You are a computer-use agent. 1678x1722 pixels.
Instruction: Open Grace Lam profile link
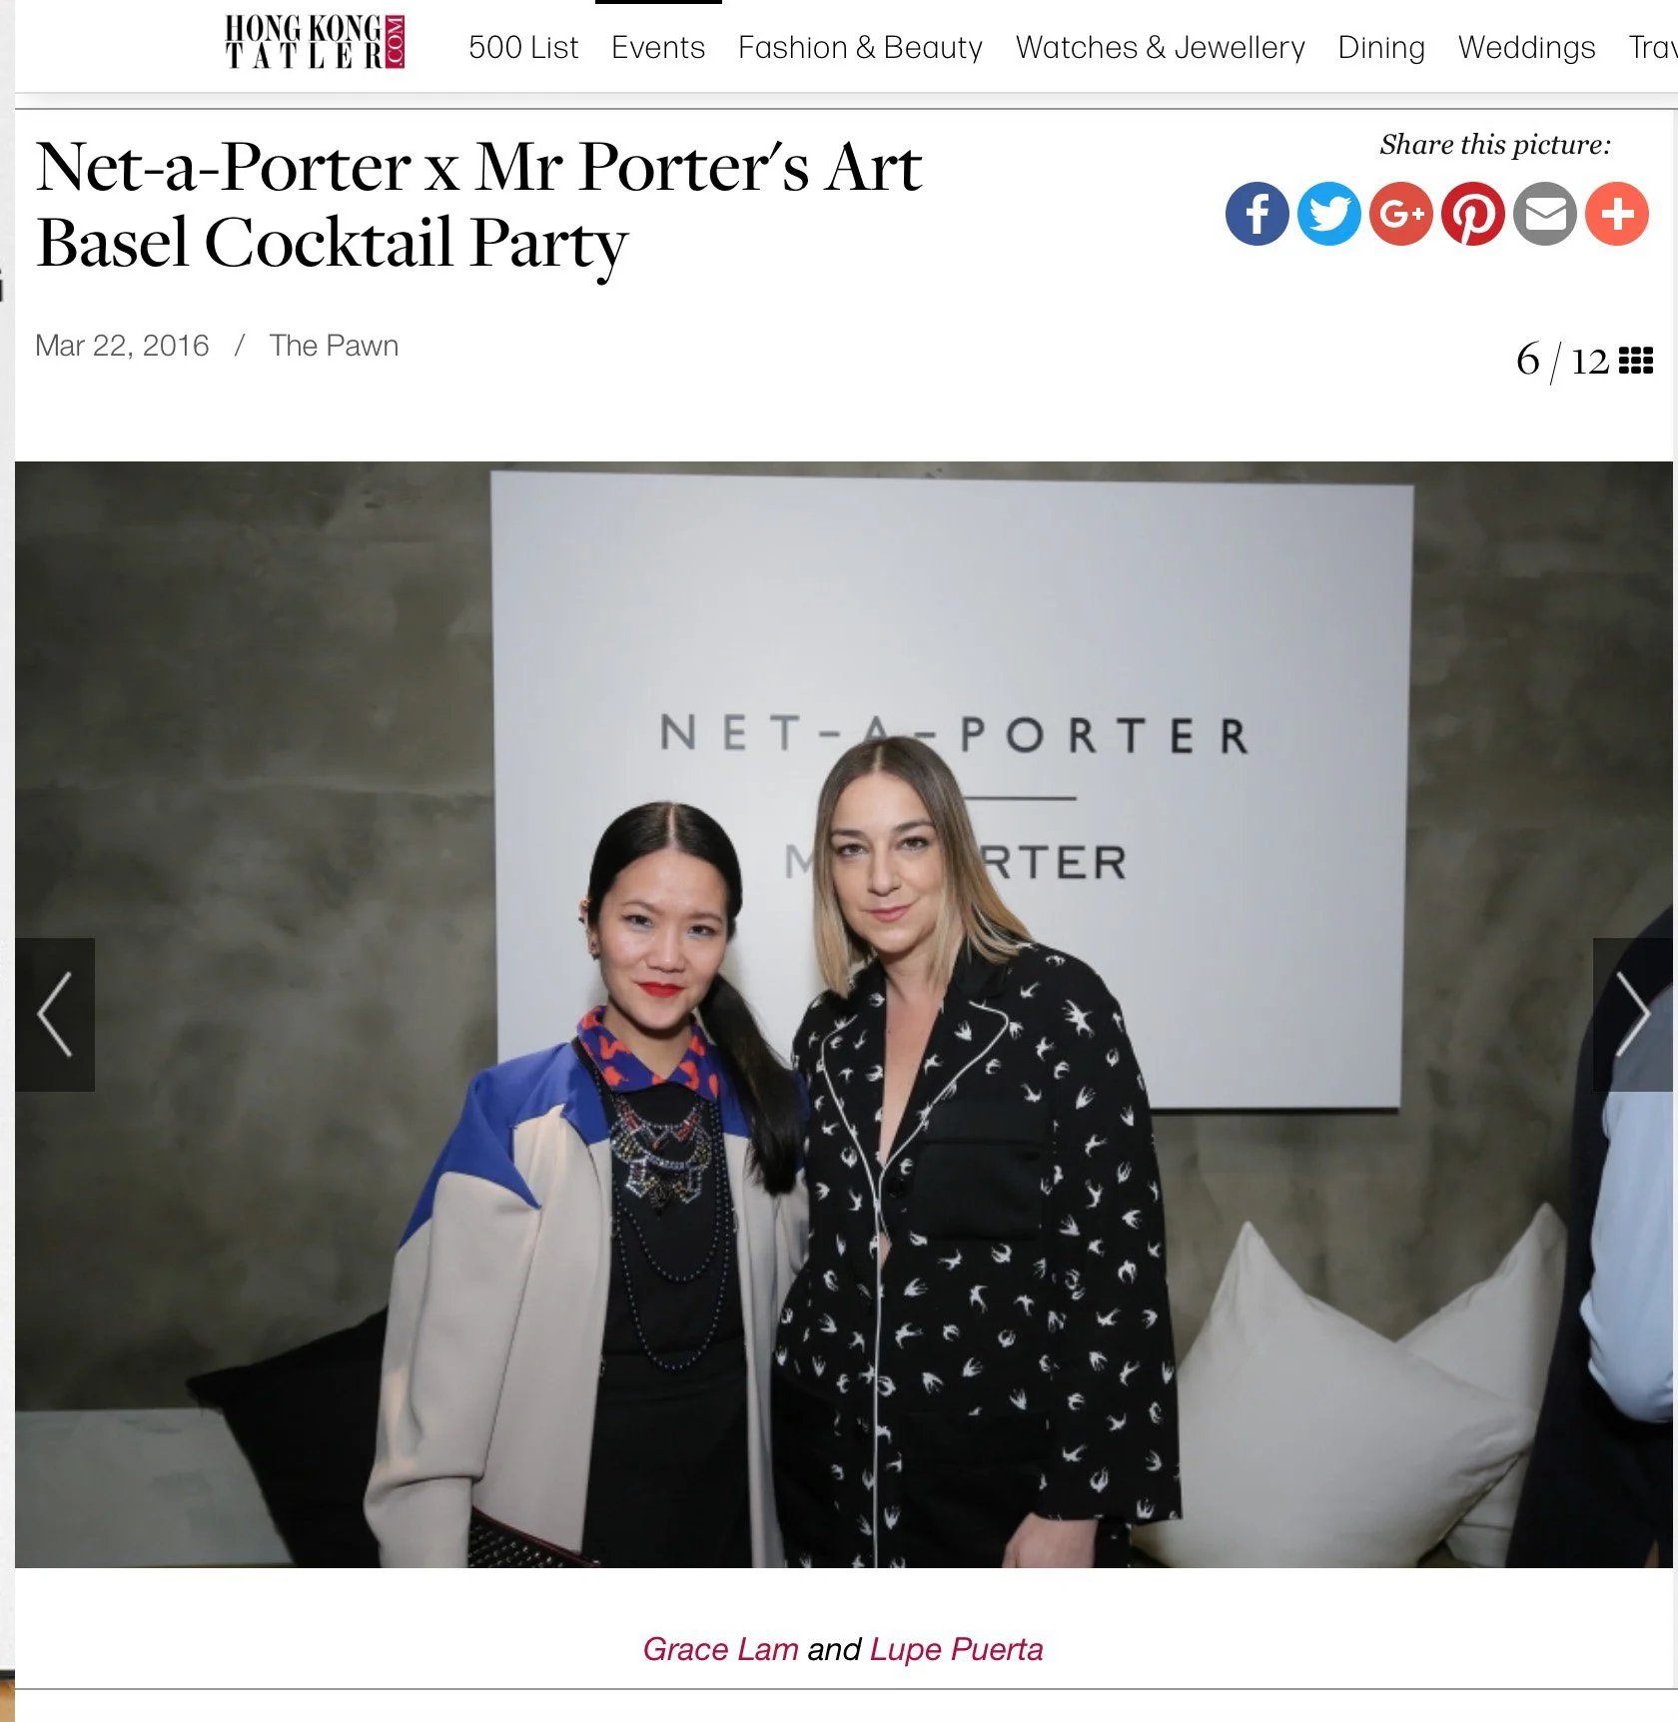coord(720,1649)
